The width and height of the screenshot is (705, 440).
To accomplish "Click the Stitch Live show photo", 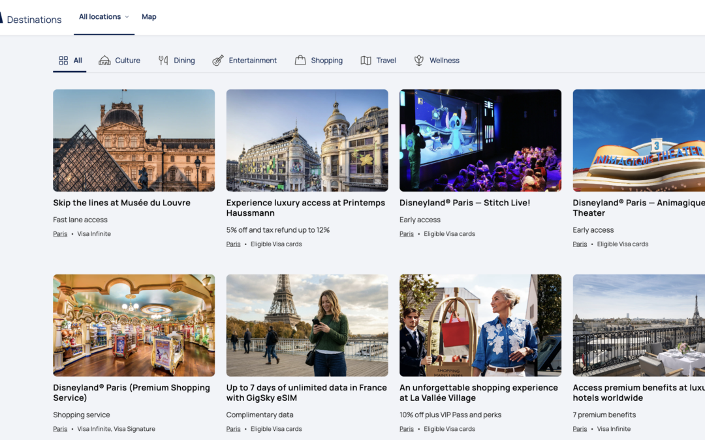I will pos(480,141).
